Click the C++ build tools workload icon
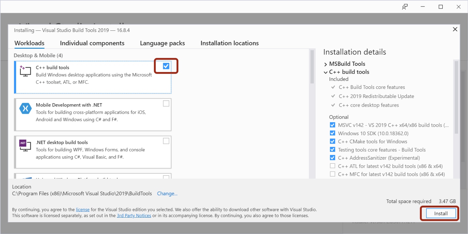468x234 pixels. pyautogui.click(x=25, y=71)
